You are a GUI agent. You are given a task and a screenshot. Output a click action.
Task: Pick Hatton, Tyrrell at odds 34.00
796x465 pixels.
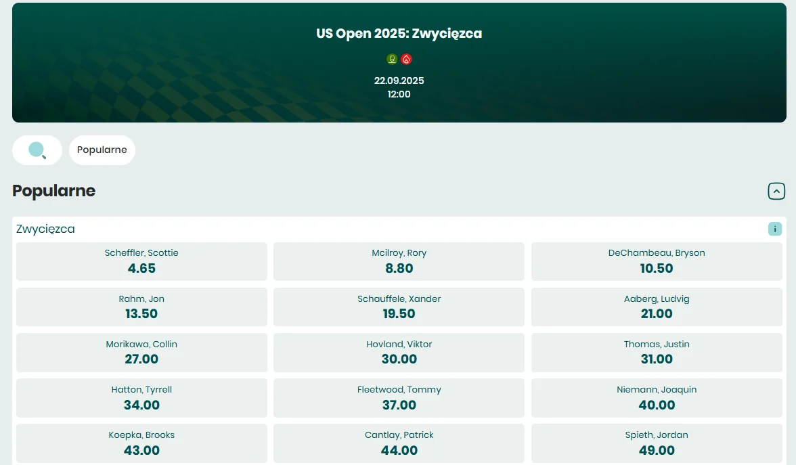(x=141, y=397)
